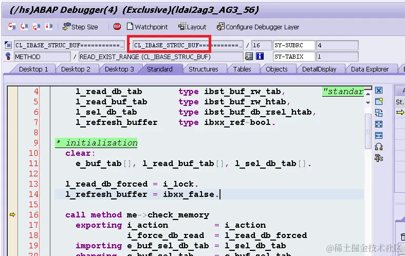Viewport: 405px width, 256px height.
Task: Click the source code vertical scrollbar thumb
Action: 368,131
